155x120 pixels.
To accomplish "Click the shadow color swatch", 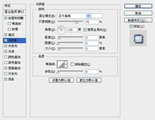I will pos(97,16).
